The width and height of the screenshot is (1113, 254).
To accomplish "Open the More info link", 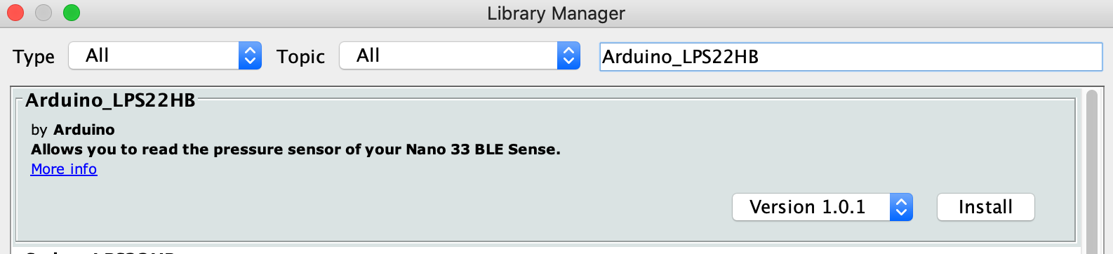I will pyautogui.click(x=64, y=169).
